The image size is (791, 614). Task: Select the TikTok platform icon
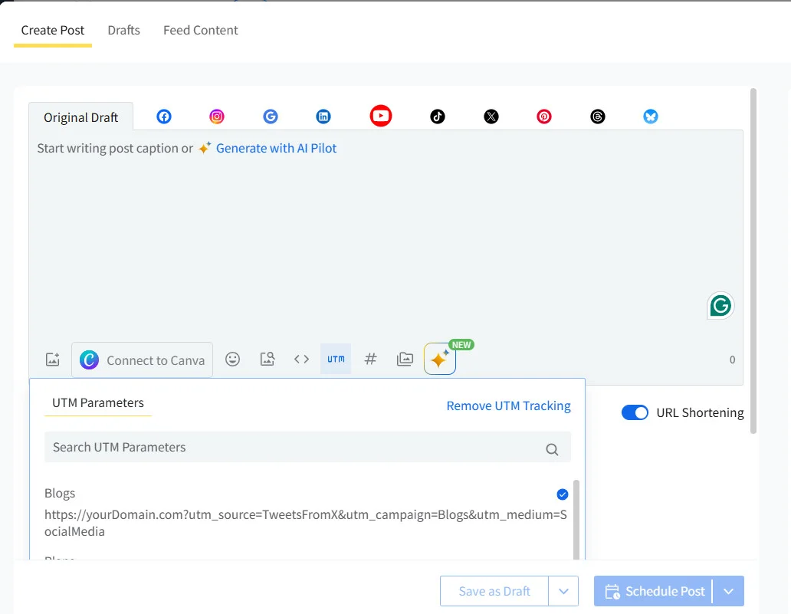(436, 116)
